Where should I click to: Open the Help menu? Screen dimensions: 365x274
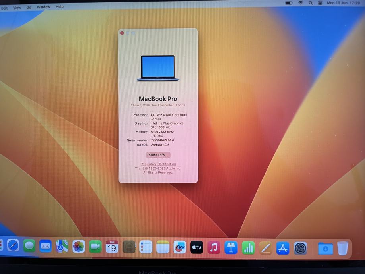[x=60, y=6]
